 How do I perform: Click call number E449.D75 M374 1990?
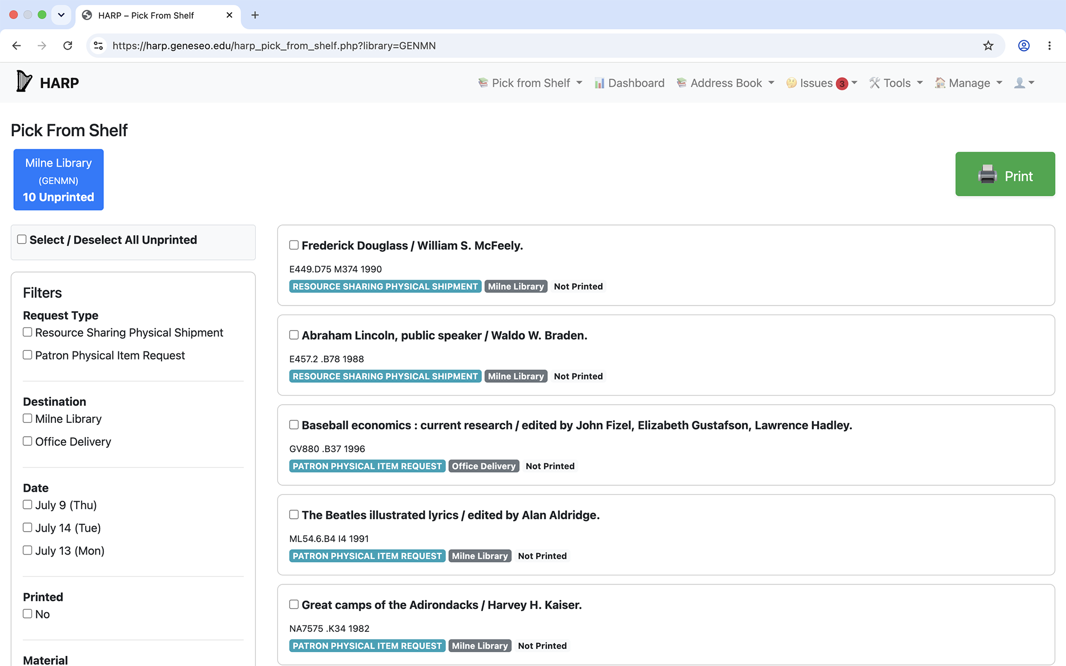click(336, 269)
